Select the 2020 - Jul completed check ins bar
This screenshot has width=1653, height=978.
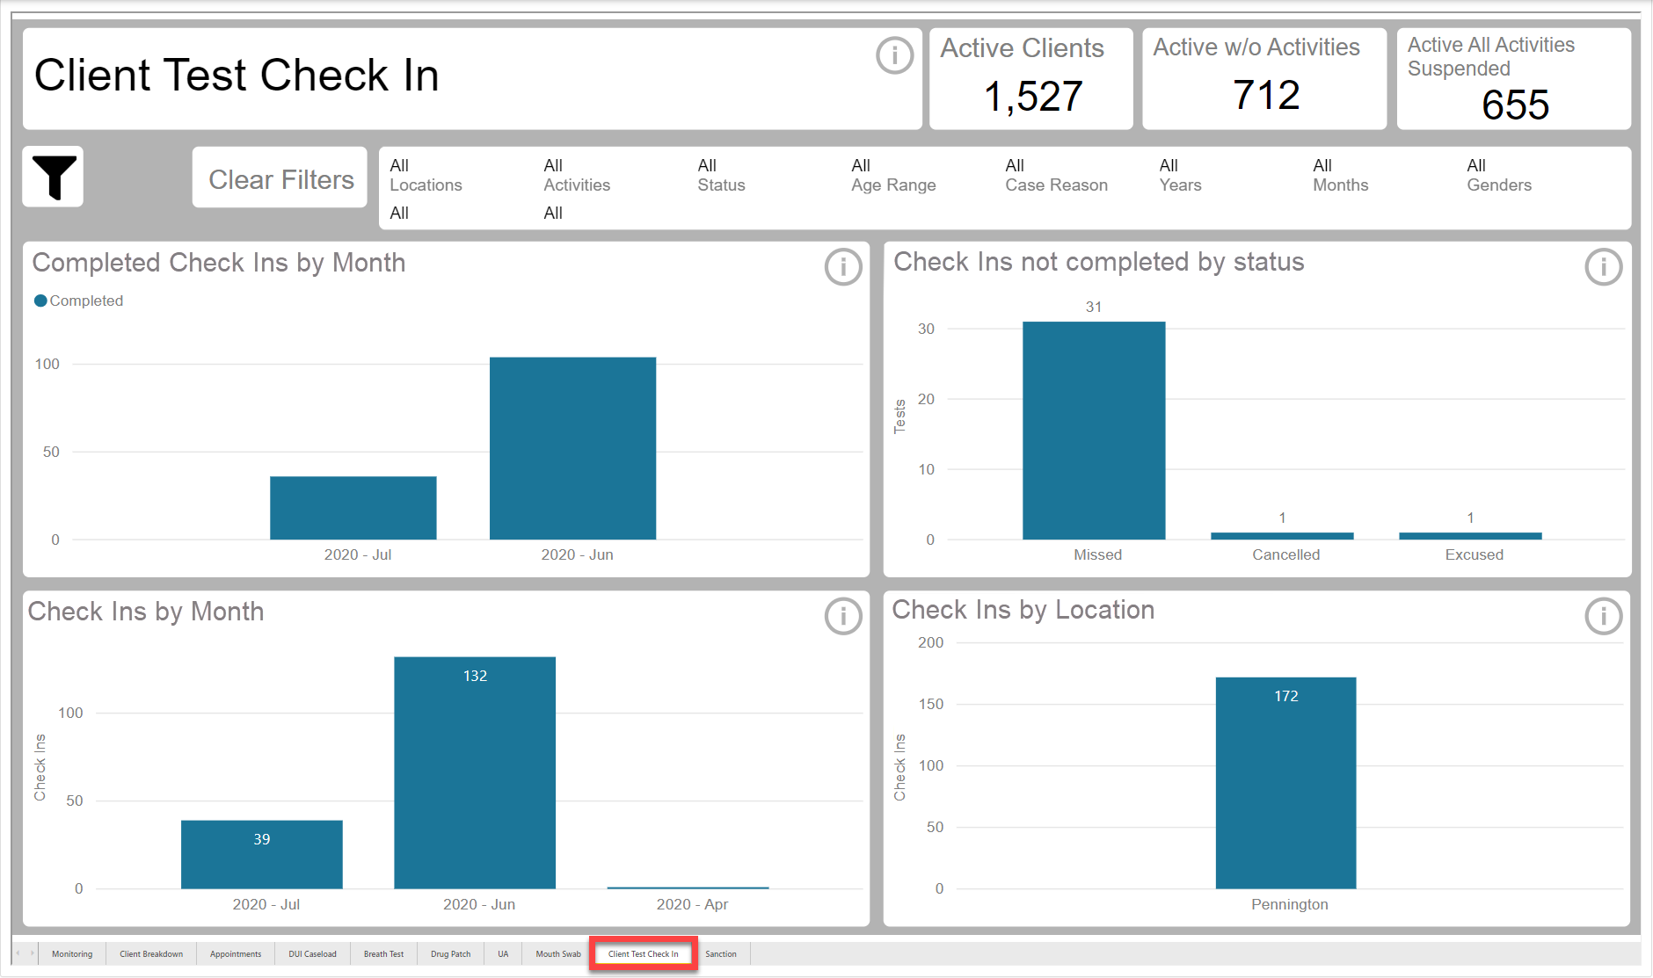pos(353,508)
